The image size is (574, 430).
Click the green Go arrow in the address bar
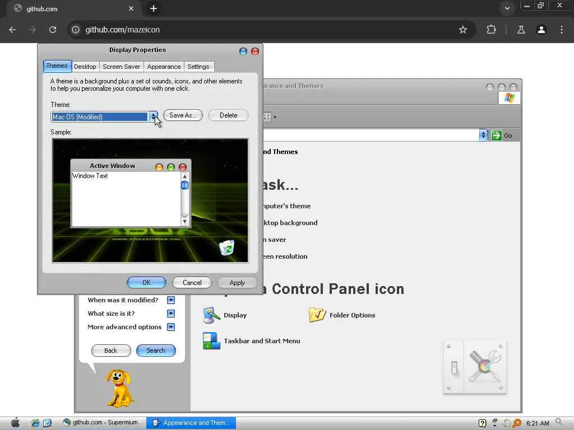click(497, 135)
